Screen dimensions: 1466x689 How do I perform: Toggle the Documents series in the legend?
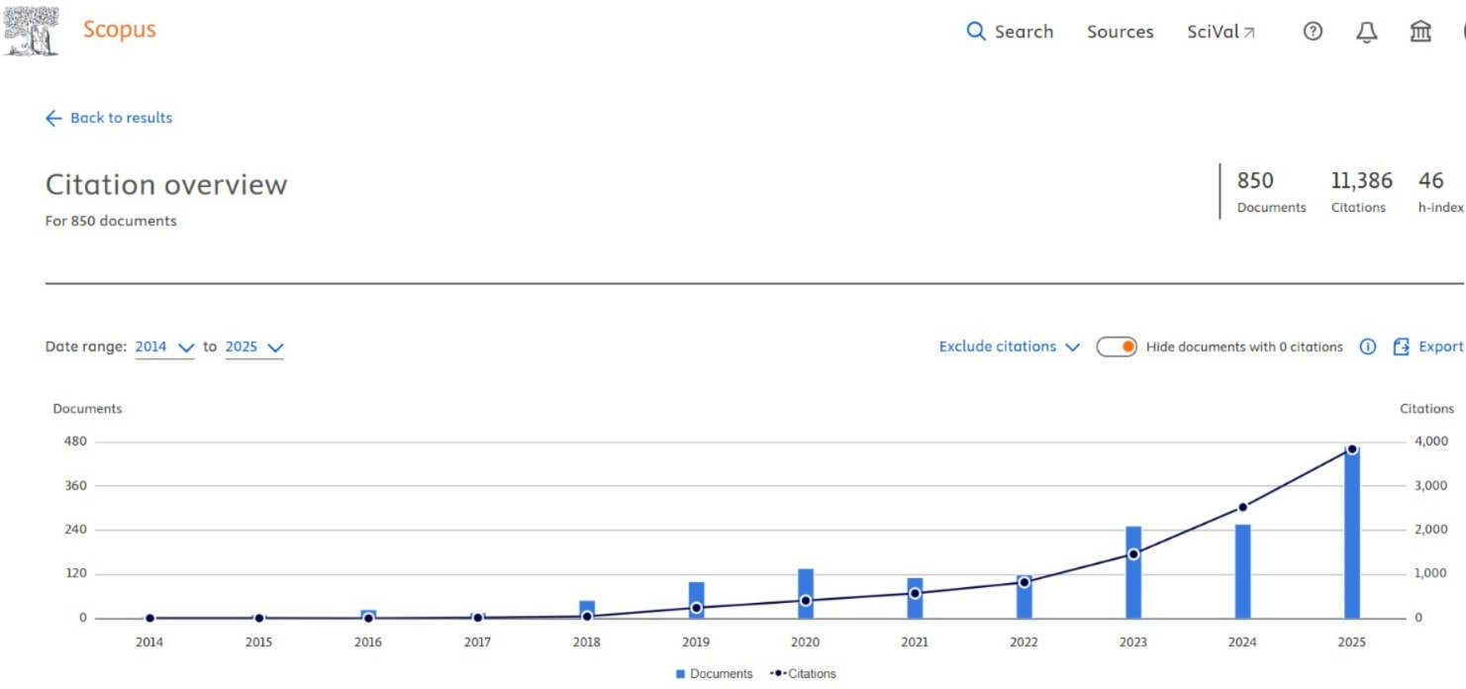(x=714, y=673)
